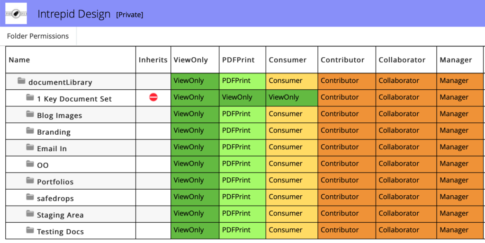485x243 pixels.
Task: Select the Staging Area folder name
Action: [60, 215]
